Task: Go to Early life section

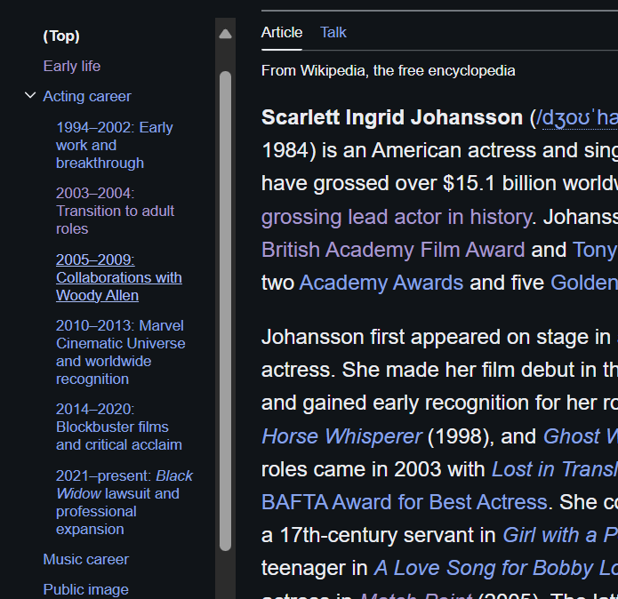Action: tap(72, 66)
